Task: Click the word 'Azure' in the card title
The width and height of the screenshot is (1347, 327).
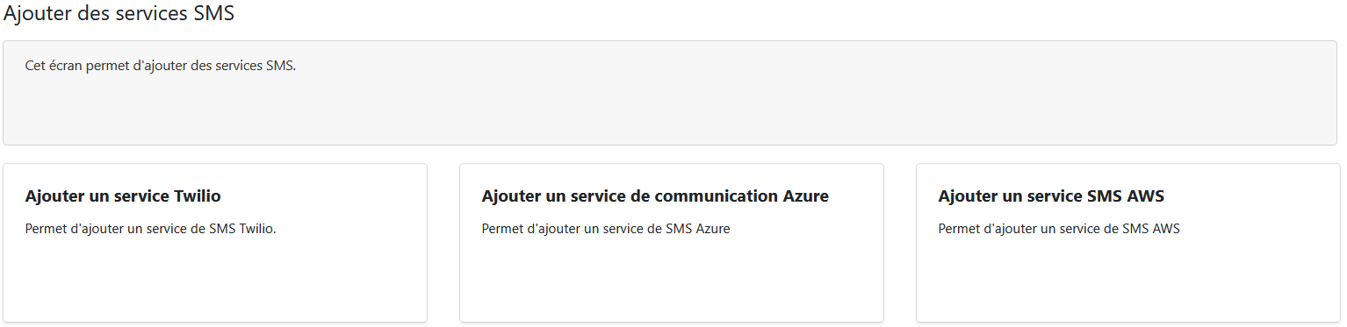Action: click(x=805, y=196)
